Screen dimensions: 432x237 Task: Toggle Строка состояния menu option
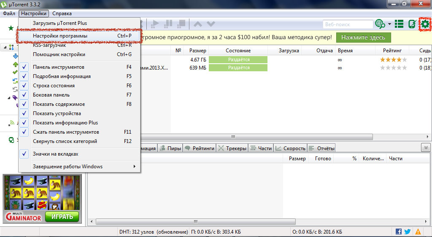point(79,86)
